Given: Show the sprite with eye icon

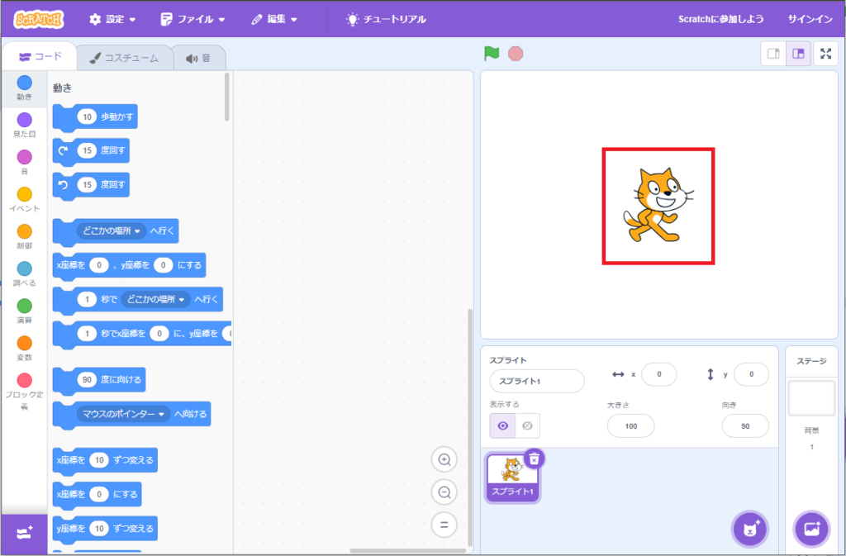Looking at the screenshot, I should tap(502, 425).
